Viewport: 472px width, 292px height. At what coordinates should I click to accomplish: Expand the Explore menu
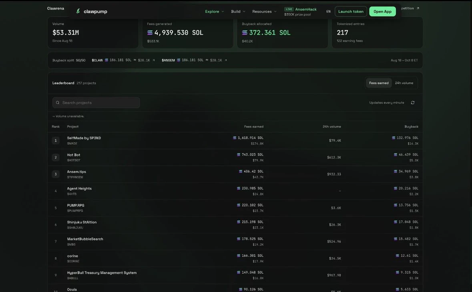[x=214, y=12]
